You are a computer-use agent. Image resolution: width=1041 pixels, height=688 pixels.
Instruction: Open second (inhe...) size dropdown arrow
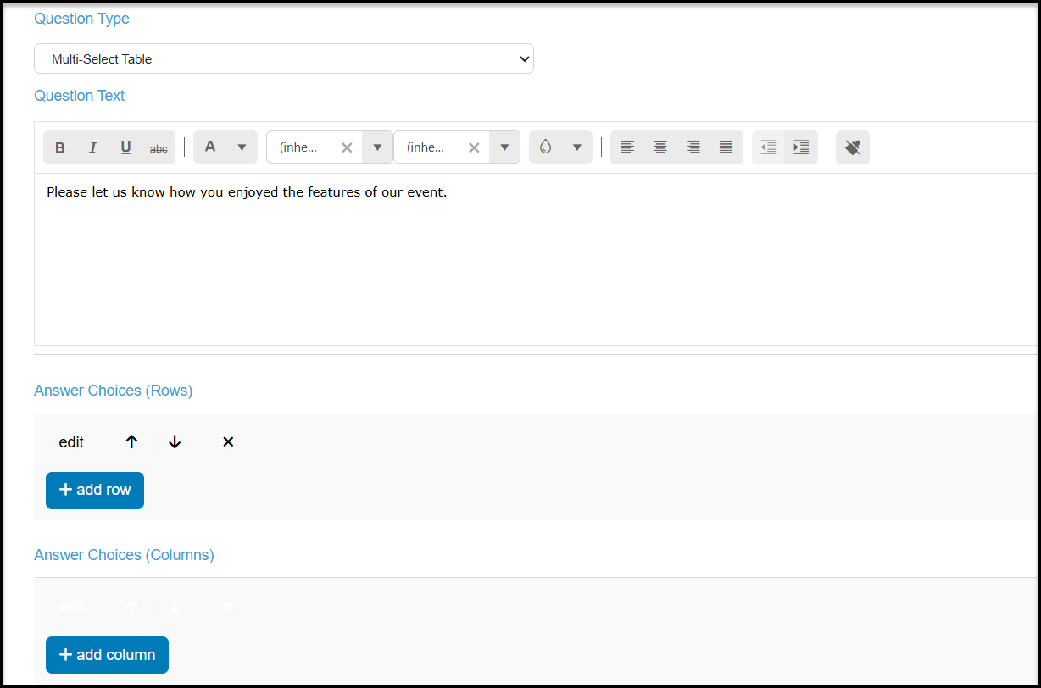[x=504, y=147]
